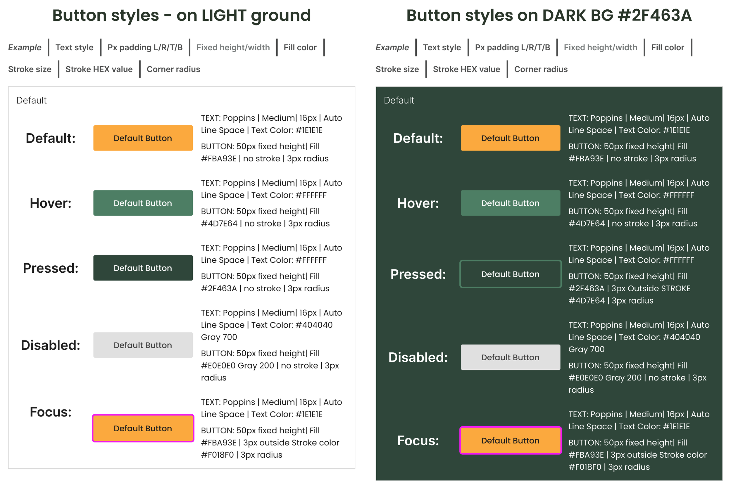Click 'Gray 700' text in the dark panel
Screen dimensions: 731x481
[x=586, y=349]
